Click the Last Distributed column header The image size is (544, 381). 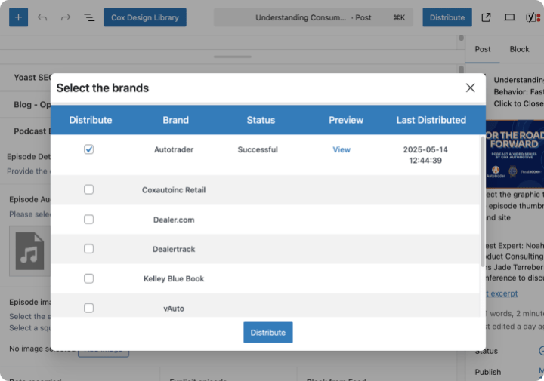coord(431,120)
